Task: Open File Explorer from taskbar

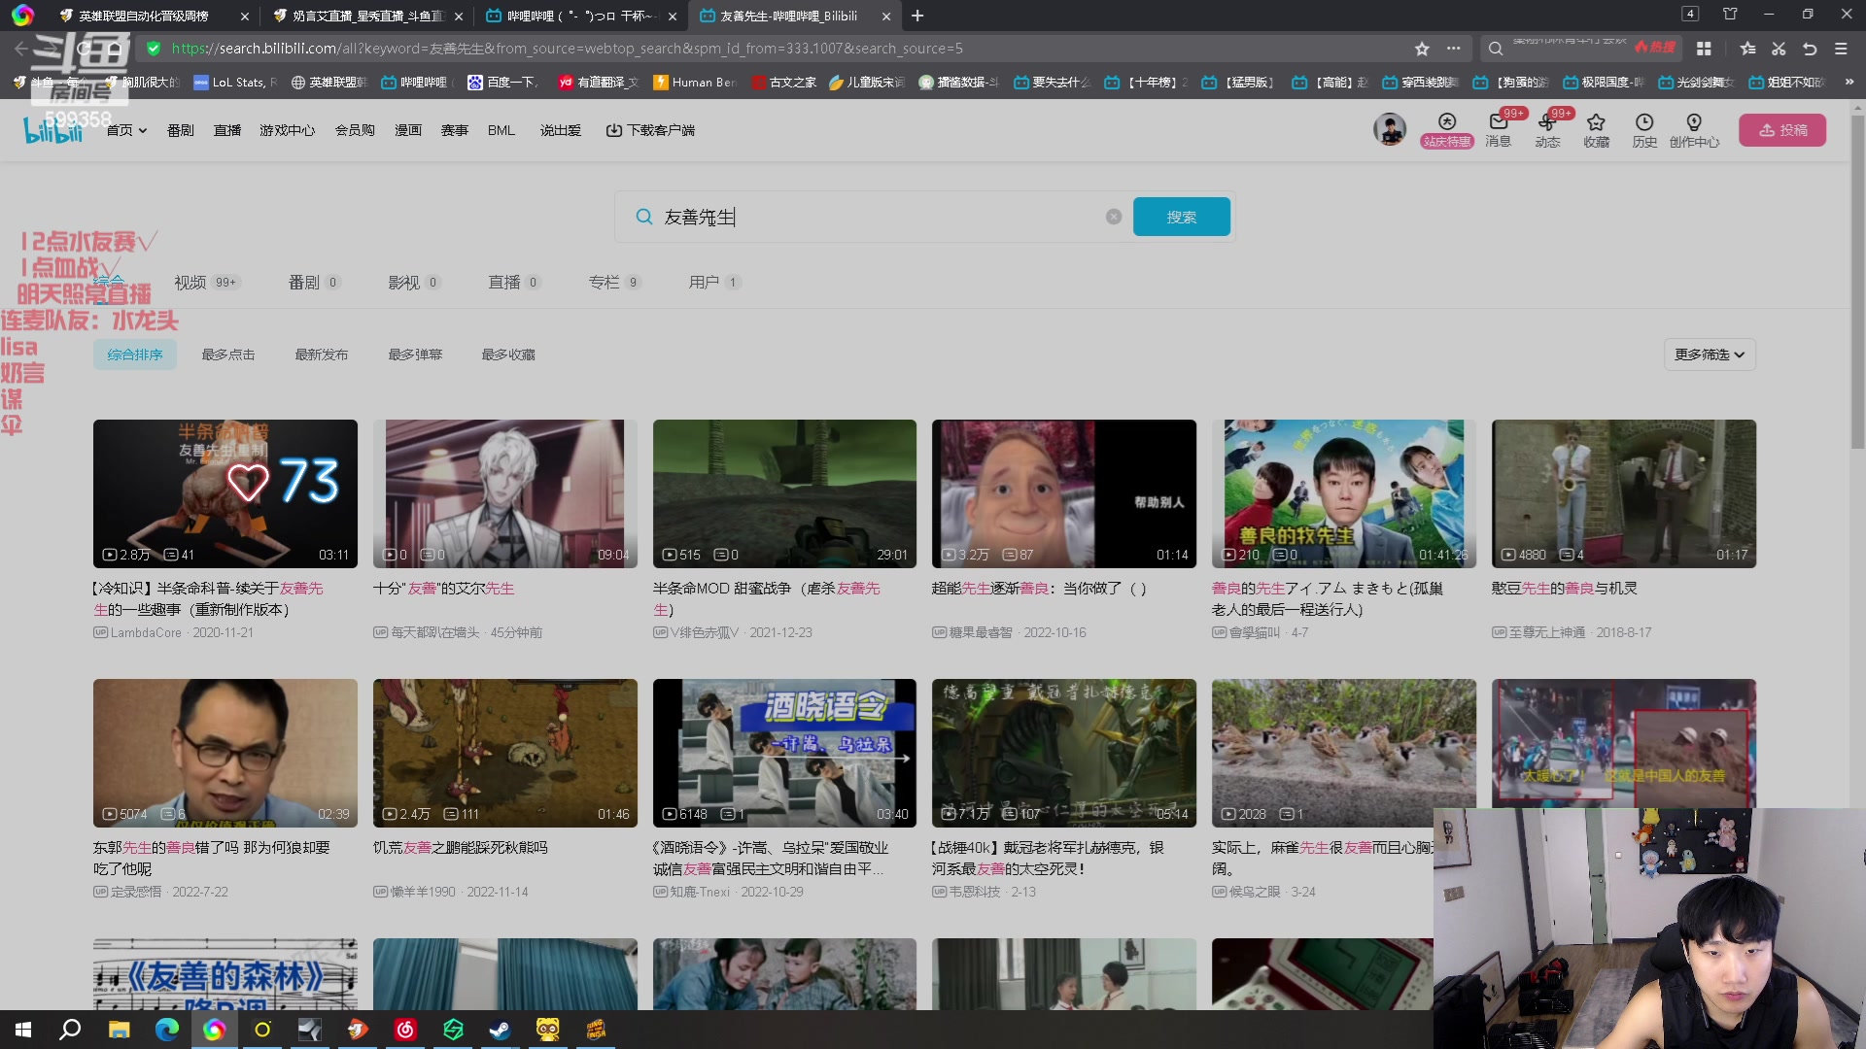Action: point(119,1030)
